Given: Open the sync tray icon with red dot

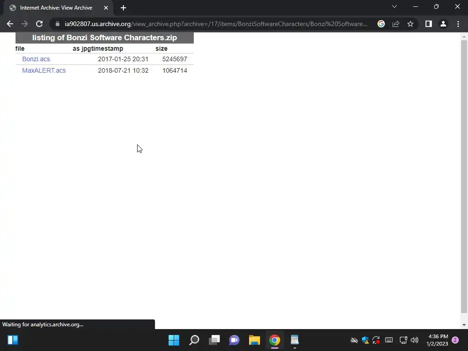Looking at the screenshot, I should [x=376, y=340].
